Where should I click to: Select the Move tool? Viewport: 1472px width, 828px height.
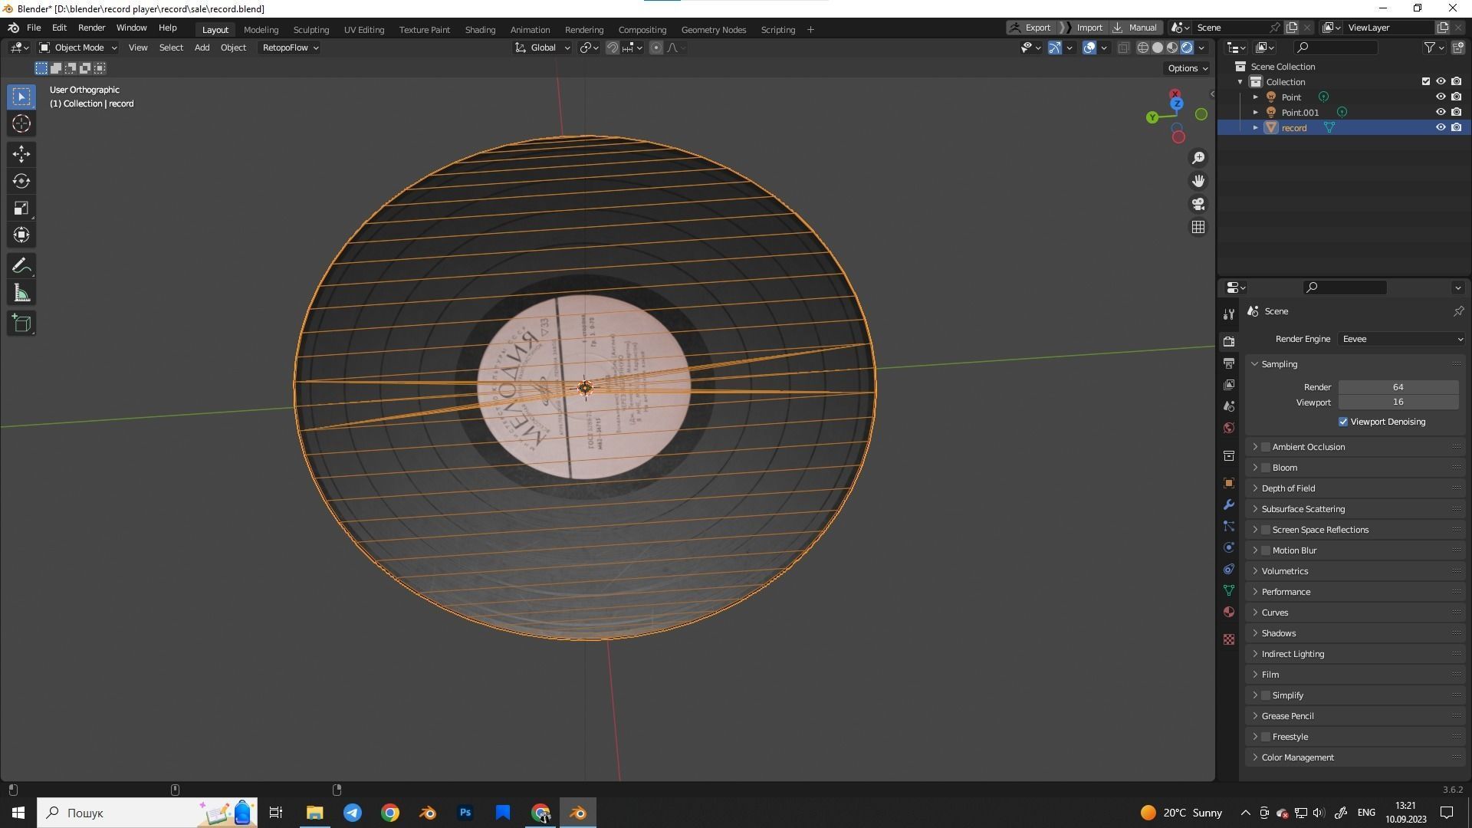click(x=21, y=154)
